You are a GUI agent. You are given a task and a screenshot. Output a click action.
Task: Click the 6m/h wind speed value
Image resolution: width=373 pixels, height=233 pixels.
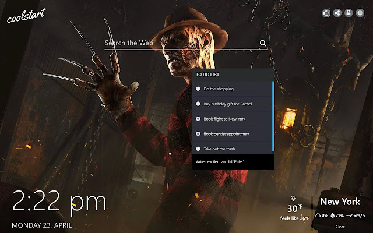359,216
